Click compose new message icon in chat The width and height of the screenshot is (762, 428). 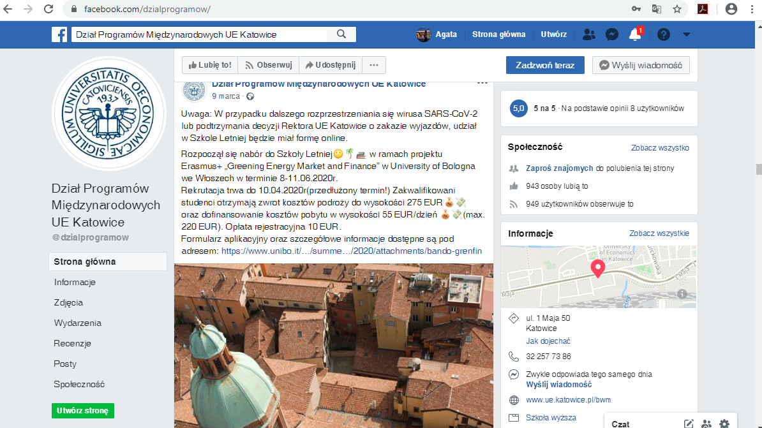[689, 424]
